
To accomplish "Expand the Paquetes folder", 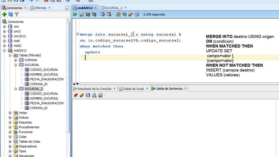I will tap(10, 123).
